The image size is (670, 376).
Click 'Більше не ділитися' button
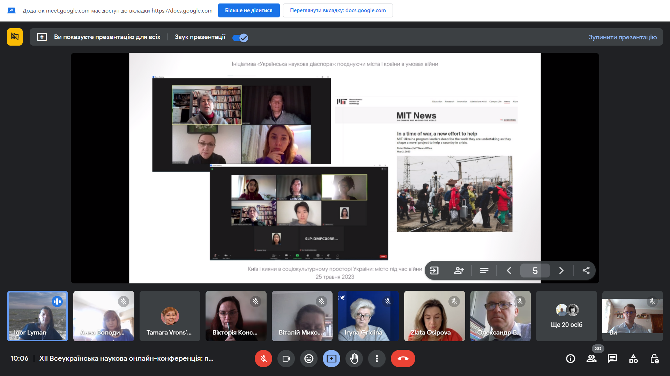[249, 10]
